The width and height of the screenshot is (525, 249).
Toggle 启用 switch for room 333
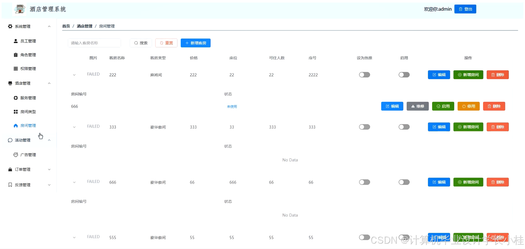coord(404,127)
